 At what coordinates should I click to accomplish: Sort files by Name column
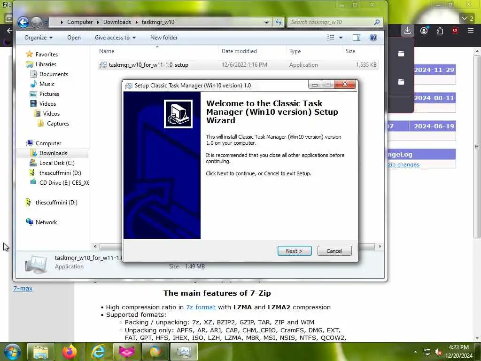107,51
